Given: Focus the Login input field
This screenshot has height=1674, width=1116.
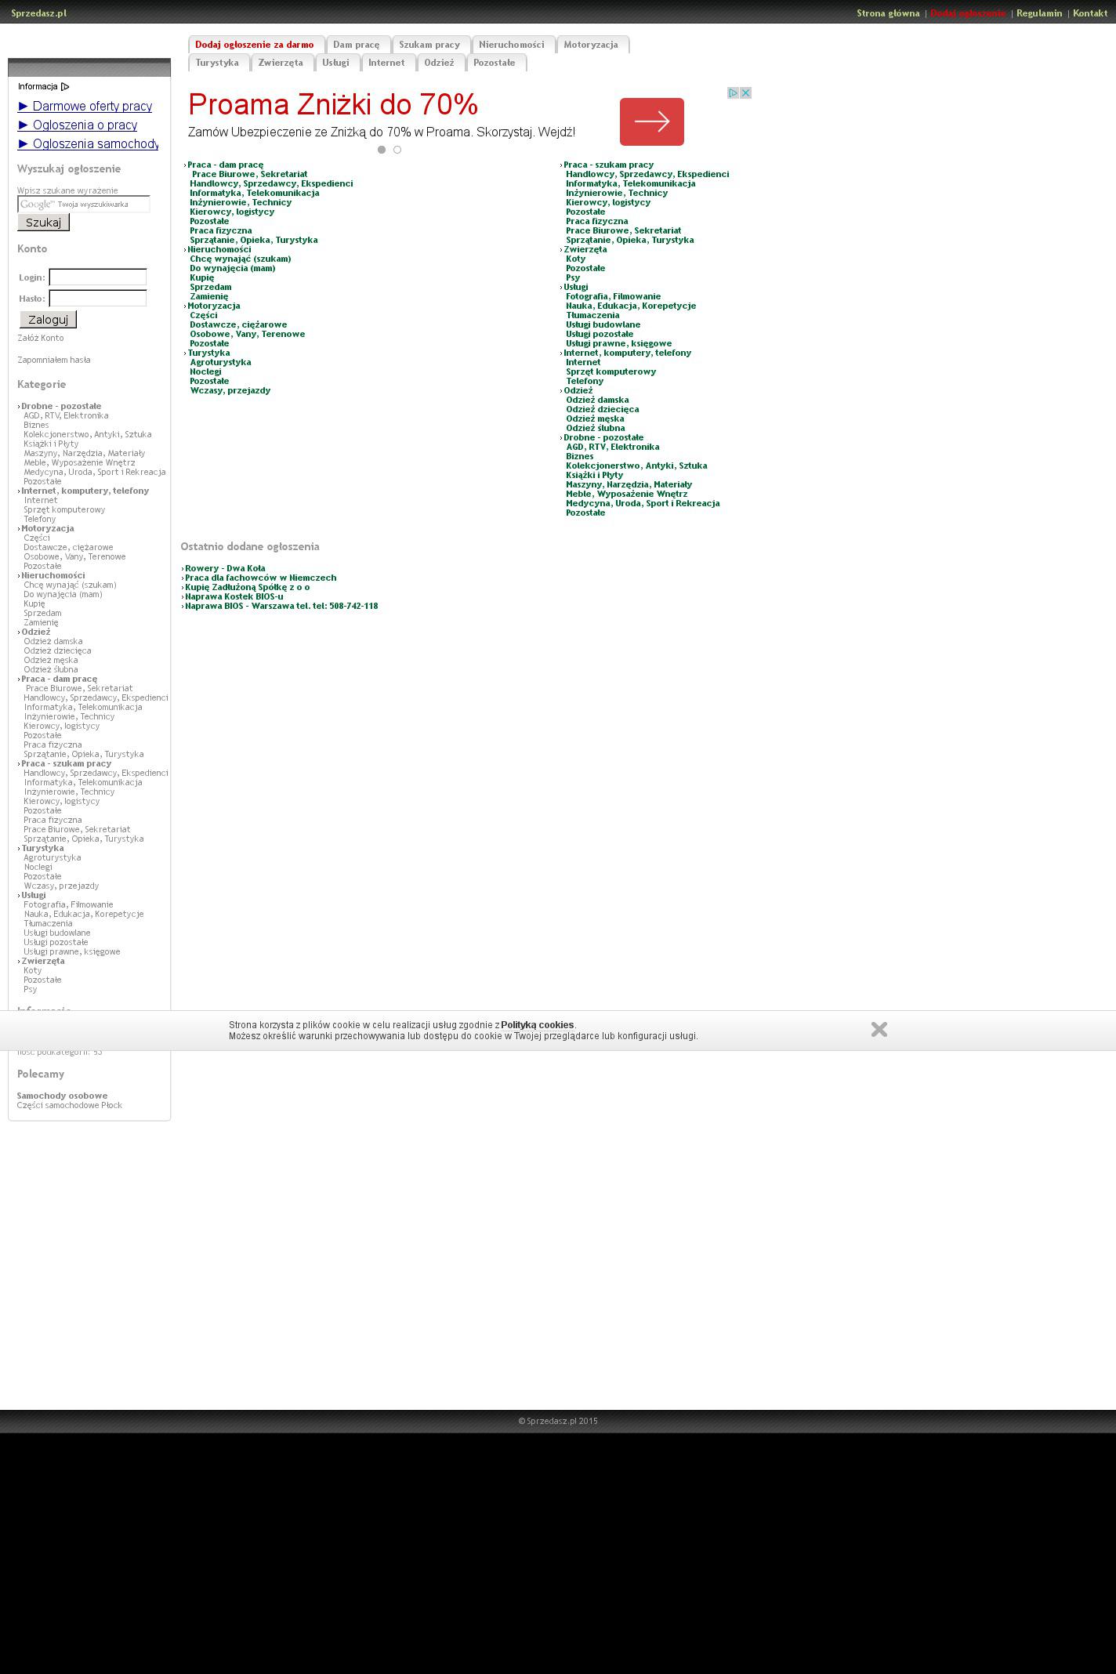Looking at the screenshot, I should tap(98, 277).
